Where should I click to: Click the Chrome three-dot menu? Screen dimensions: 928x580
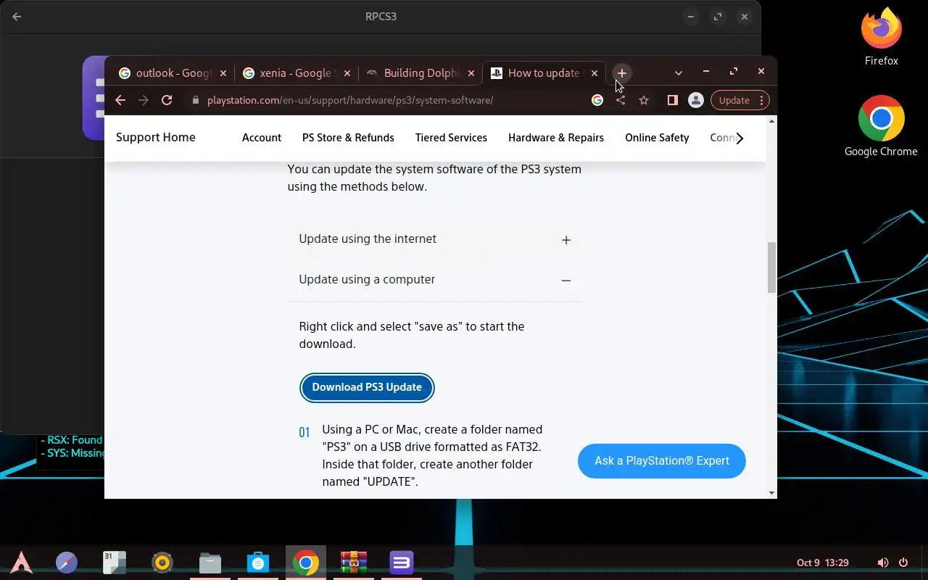761,100
